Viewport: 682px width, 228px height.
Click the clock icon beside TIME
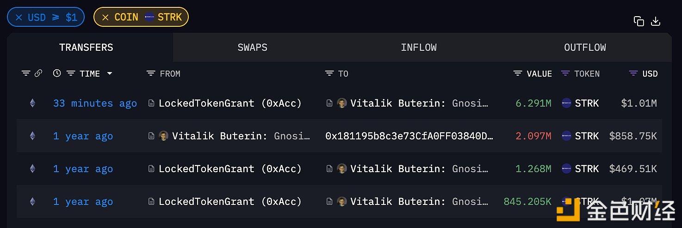[57, 73]
